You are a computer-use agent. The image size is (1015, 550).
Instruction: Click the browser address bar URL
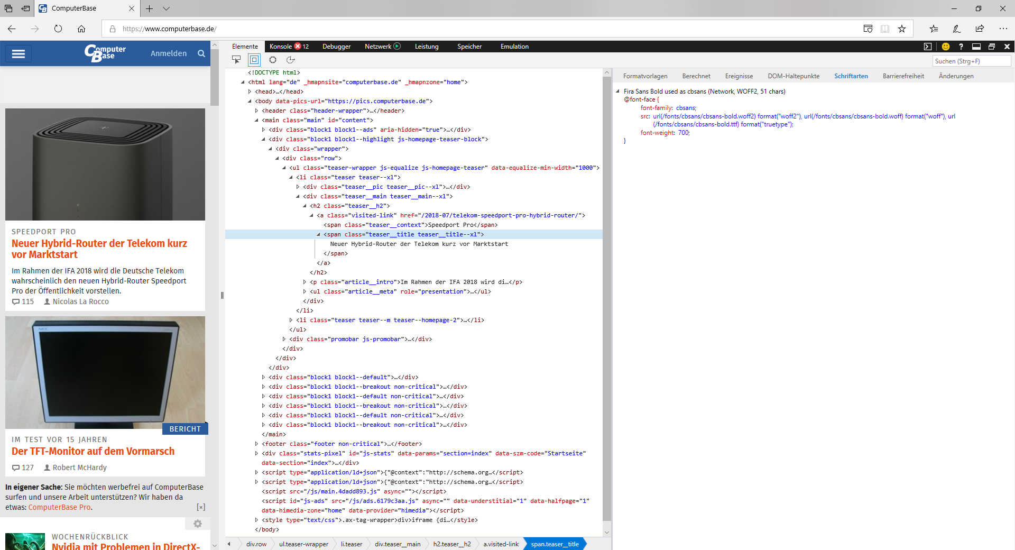169,29
